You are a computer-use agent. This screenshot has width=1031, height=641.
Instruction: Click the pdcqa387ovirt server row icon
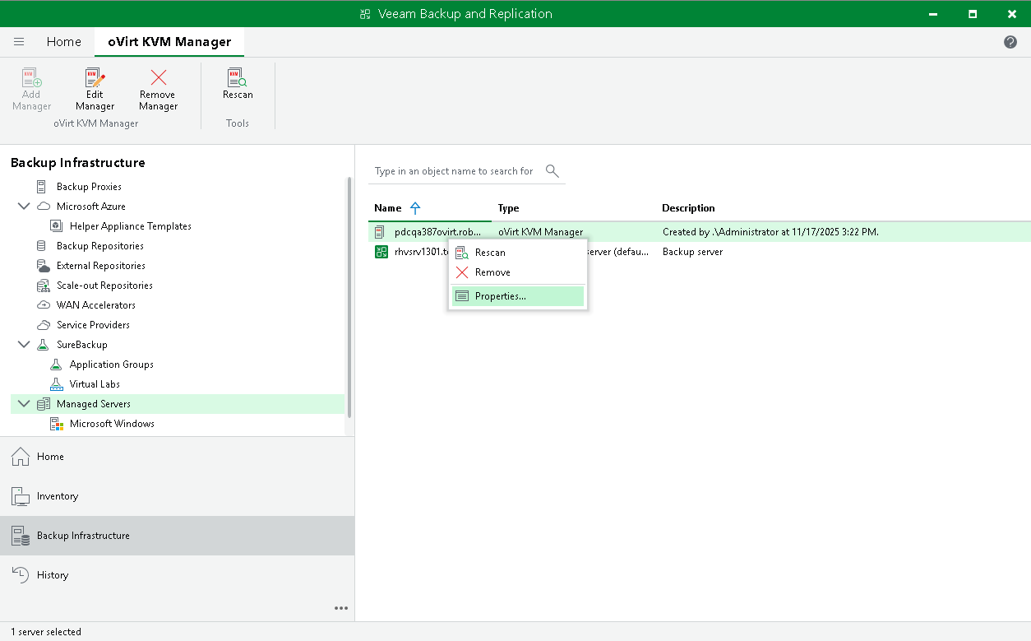tap(380, 232)
